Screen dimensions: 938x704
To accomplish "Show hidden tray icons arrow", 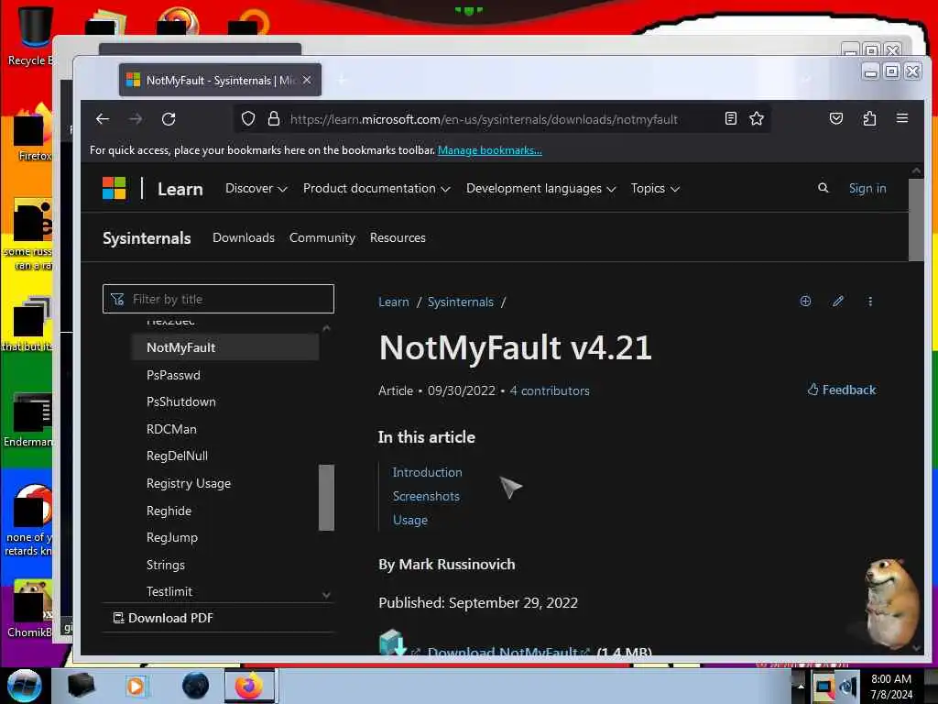I will (x=801, y=687).
